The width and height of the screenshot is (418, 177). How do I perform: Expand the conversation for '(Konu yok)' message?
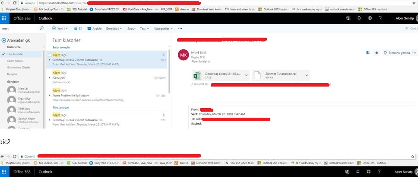click(x=50, y=78)
